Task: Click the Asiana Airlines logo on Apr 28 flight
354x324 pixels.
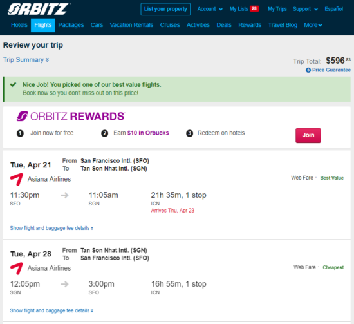Action: pos(17,268)
